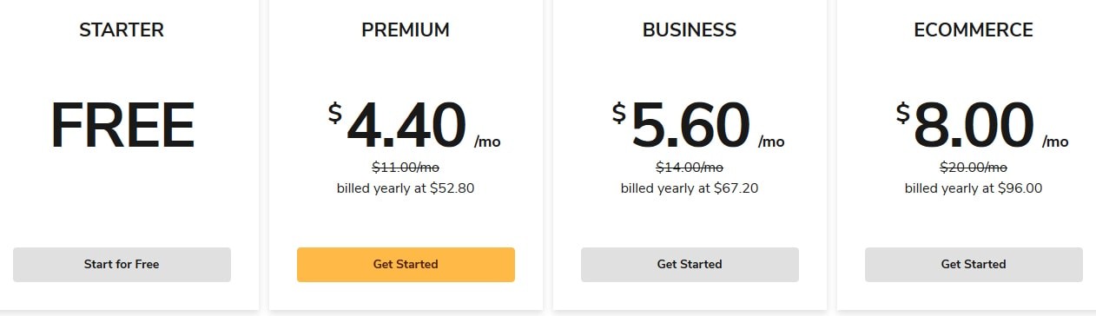Select the ECOMMERCE plan title
Image resolution: width=1096 pixels, height=316 pixels.
pos(974,30)
